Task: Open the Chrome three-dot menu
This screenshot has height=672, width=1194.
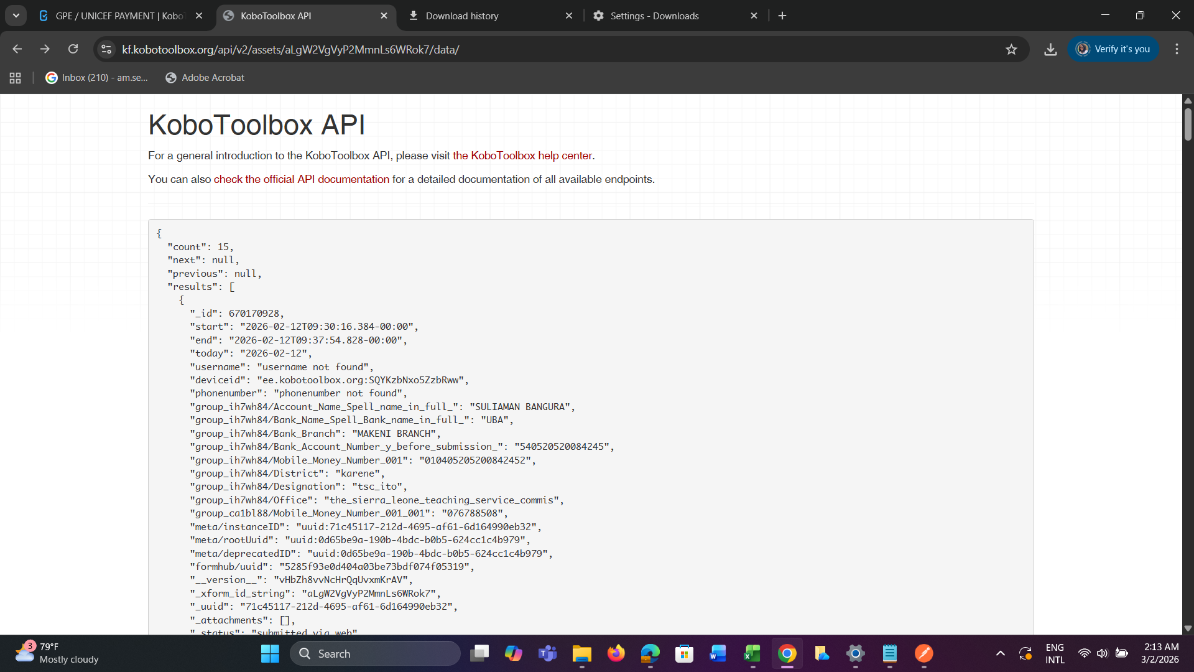Action: coord(1177,49)
